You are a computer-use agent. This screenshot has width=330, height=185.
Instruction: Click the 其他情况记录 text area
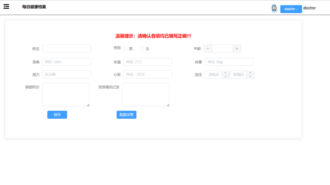point(145,95)
